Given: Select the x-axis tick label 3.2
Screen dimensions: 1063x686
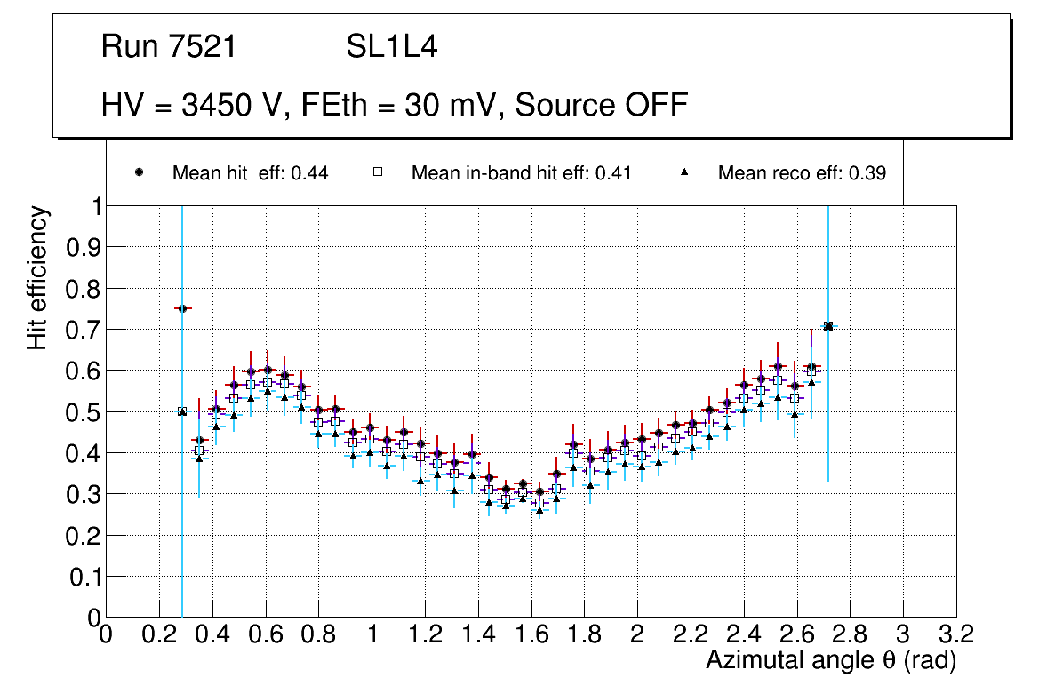Looking at the screenshot, I should (x=955, y=634).
